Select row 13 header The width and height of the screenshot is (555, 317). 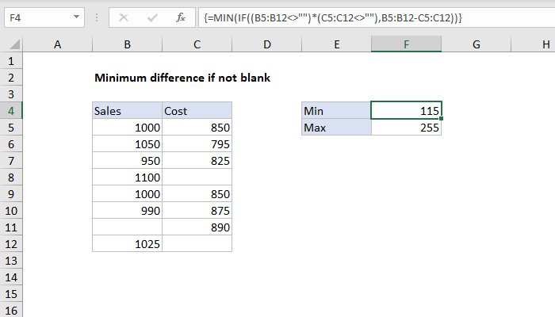pos(11,261)
